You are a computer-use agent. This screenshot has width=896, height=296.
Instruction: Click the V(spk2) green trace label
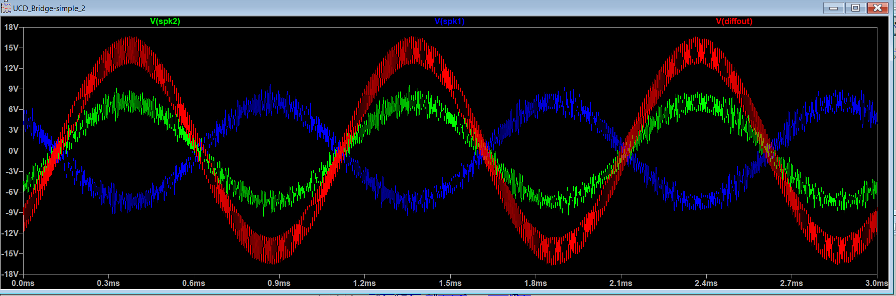(x=165, y=21)
